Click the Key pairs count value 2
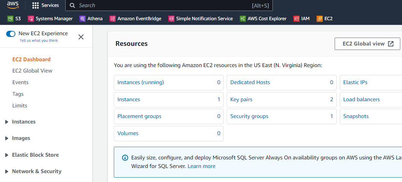This screenshot has width=402, height=182. pyautogui.click(x=332, y=100)
